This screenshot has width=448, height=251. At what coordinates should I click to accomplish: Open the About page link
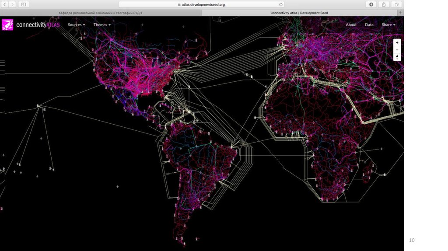pyautogui.click(x=351, y=25)
